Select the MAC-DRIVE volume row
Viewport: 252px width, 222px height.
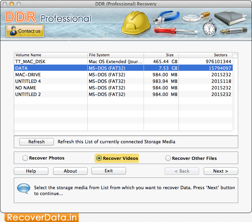click(x=123, y=75)
